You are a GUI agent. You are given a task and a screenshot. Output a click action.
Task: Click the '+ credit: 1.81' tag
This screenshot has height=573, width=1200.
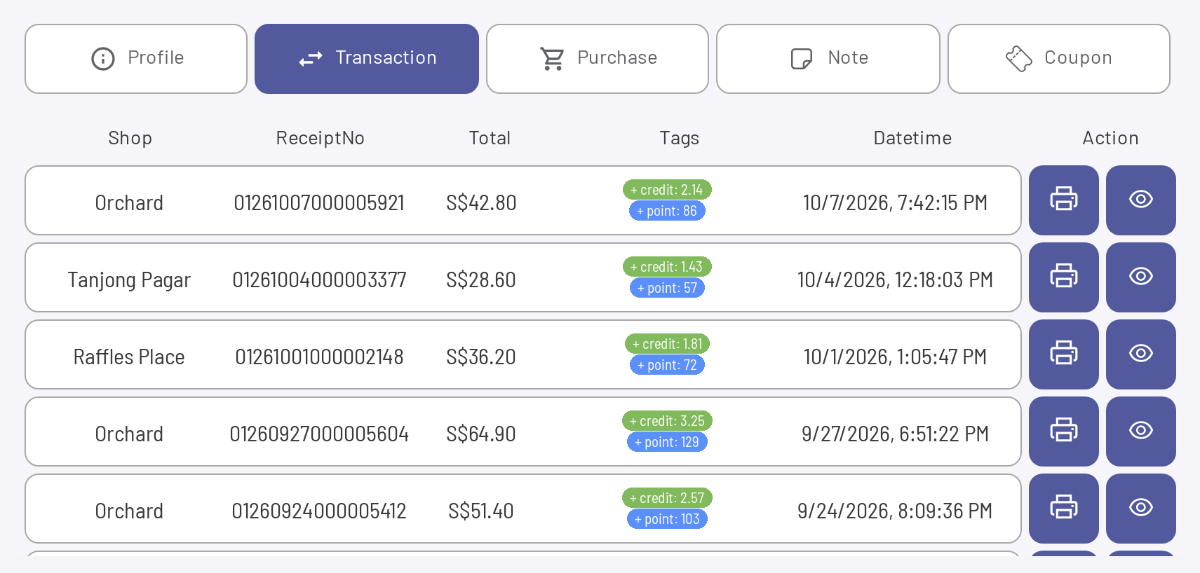tap(667, 344)
